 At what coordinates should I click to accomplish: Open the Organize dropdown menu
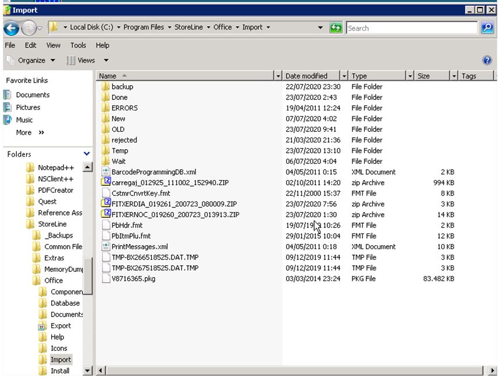[31, 60]
